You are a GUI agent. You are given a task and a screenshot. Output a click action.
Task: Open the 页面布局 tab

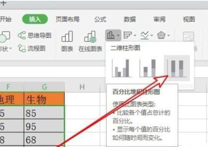coord(68,19)
